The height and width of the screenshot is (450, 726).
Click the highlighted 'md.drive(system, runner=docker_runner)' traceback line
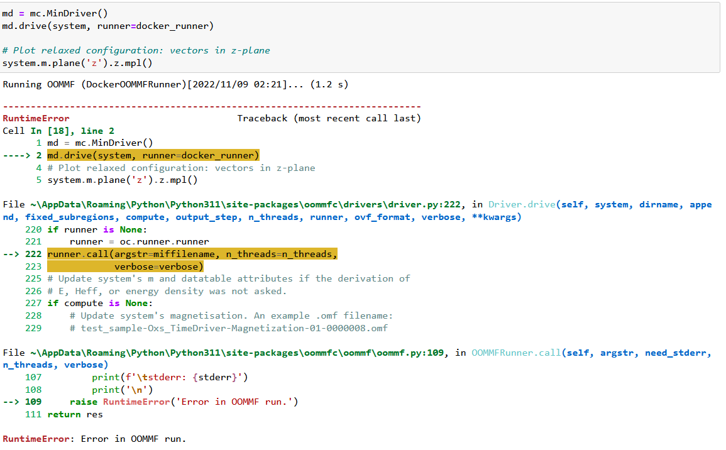pyautogui.click(x=153, y=155)
